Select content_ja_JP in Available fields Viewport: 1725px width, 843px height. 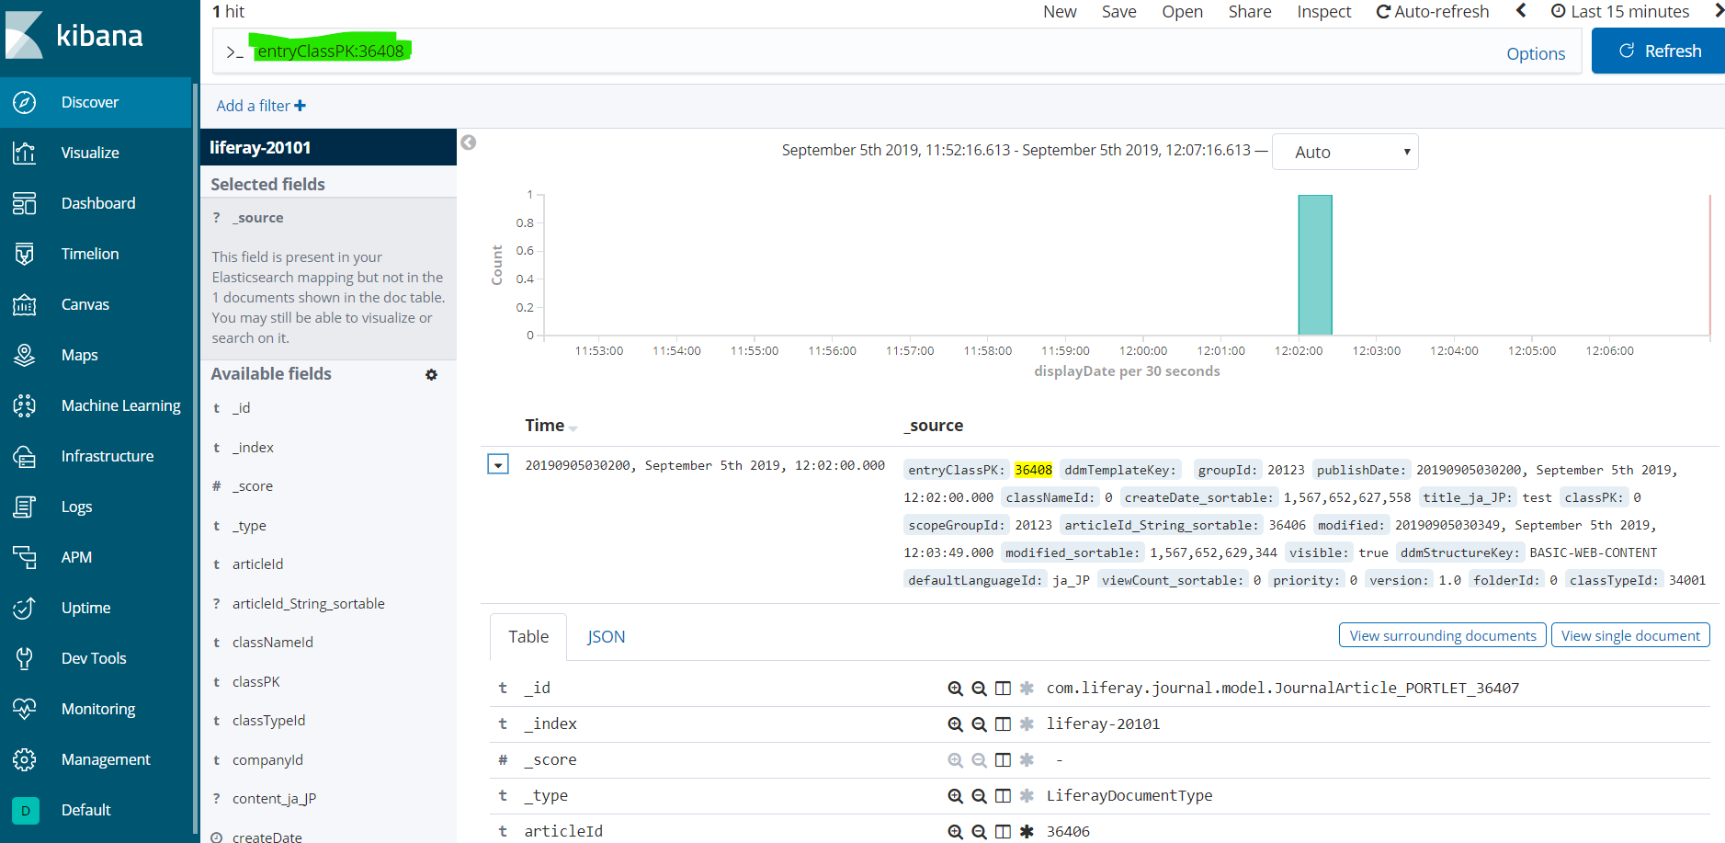274,799
